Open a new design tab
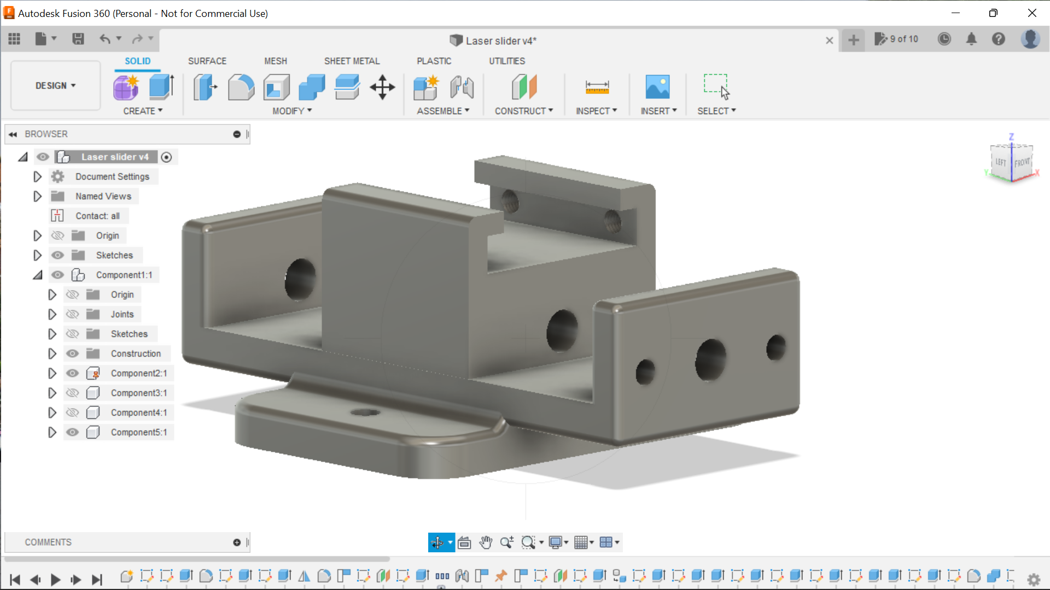The width and height of the screenshot is (1050, 590). click(x=853, y=40)
